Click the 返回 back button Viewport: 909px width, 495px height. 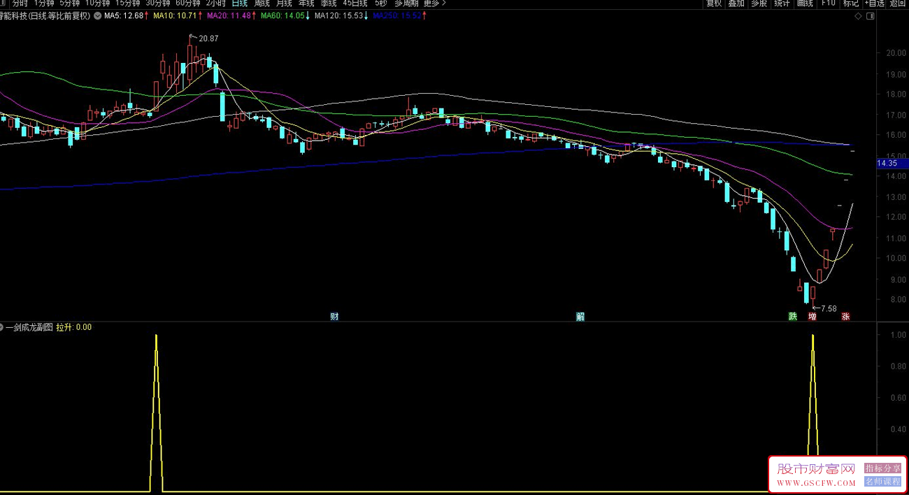(x=898, y=3)
